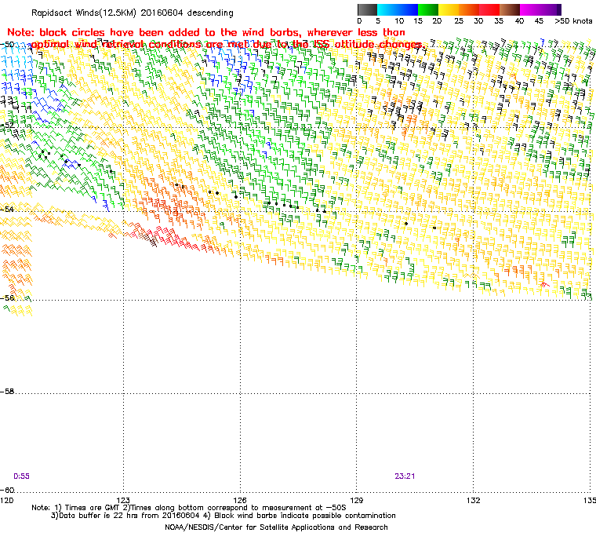Click the 'NOAA/NESDIS/Center for Satellite Applications and Research' credit
Image resolution: width=596 pixels, height=540 pixels.
[x=276, y=527]
